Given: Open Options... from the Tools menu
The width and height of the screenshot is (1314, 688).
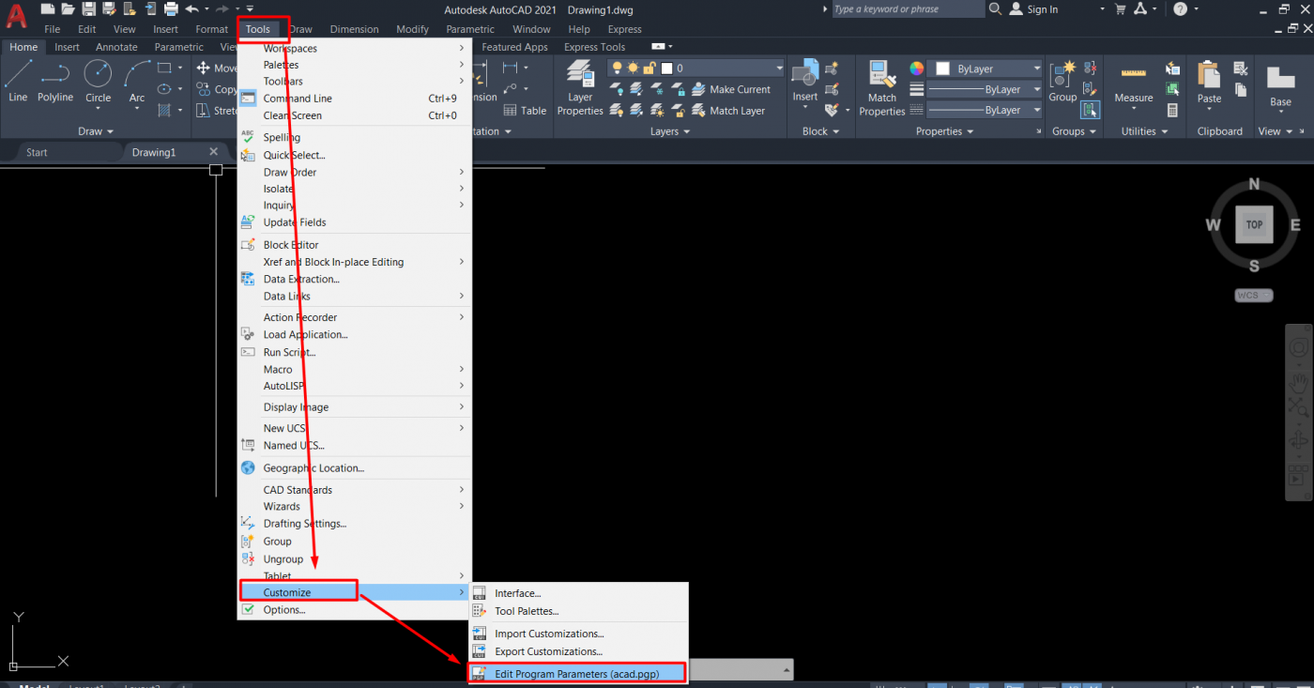Looking at the screenshot, I should 284,610.
